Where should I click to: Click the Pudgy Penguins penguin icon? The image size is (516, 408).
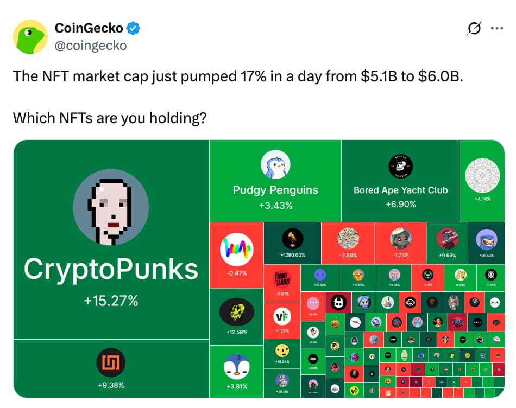275,164
